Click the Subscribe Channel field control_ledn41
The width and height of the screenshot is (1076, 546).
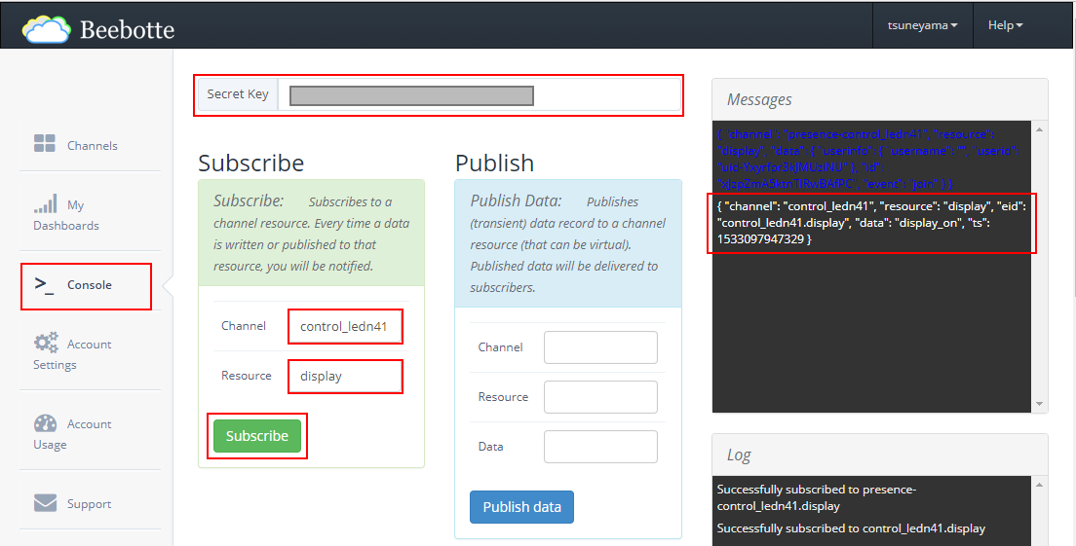[344, 327]
